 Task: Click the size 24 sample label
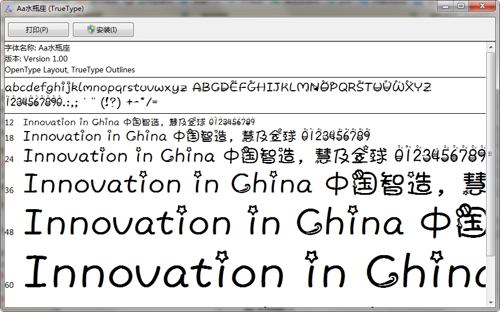[9, 159]
